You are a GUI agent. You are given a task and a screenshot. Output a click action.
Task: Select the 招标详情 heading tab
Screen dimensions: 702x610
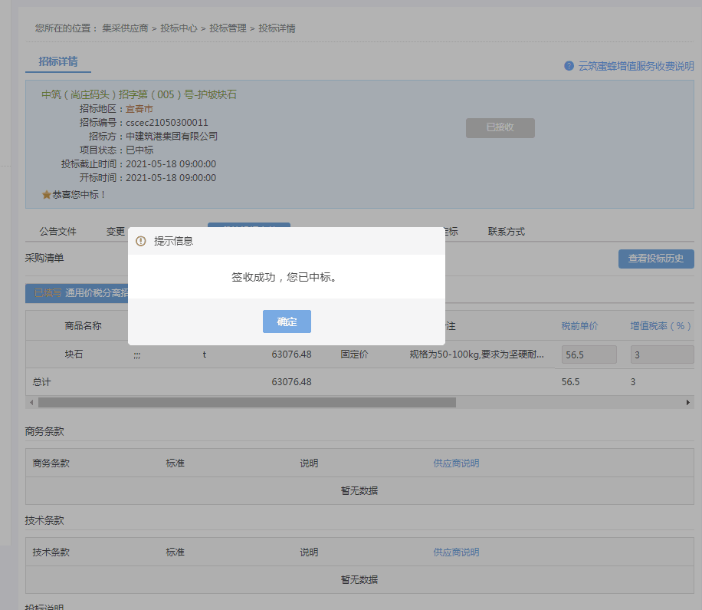point(58,61)
